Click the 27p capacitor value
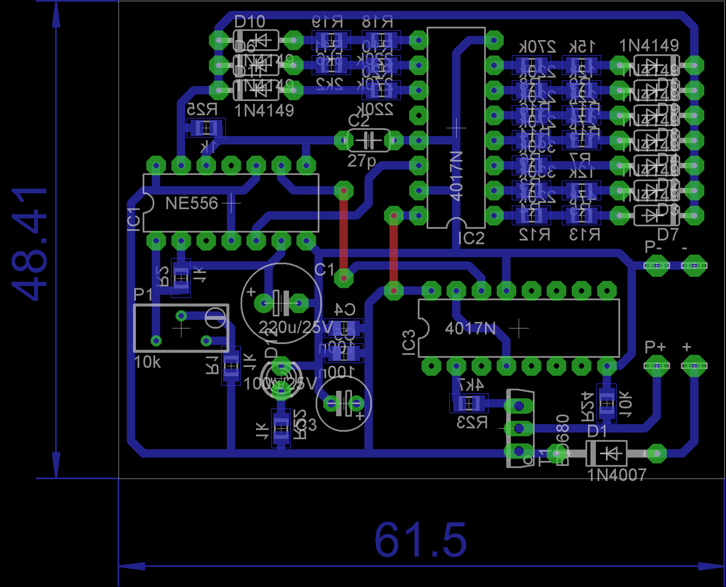The height and width of the screenshot is (587, 726). (362, 161)
